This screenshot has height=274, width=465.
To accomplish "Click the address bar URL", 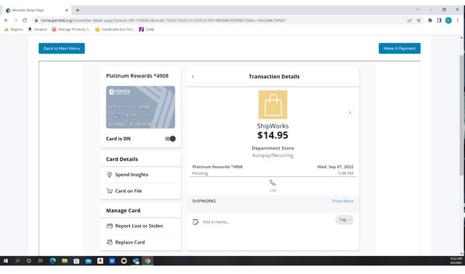I will tap(163, 20).
